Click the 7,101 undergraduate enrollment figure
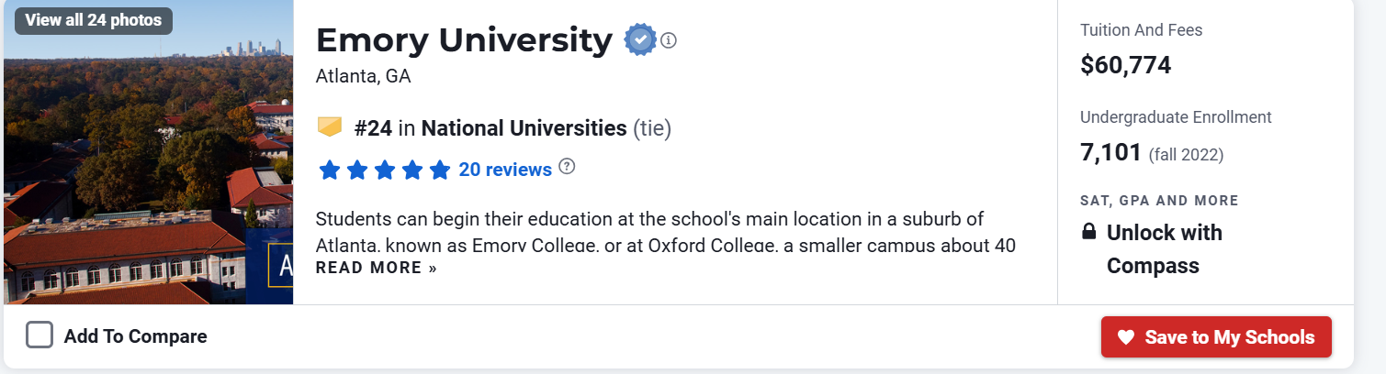This screenshot has width=1386, height=374. (x=1110, y=152)
